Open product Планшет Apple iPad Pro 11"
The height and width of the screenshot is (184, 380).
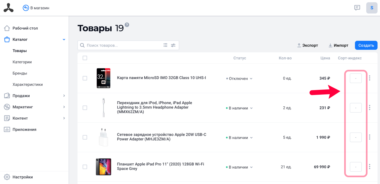[160, 166]
